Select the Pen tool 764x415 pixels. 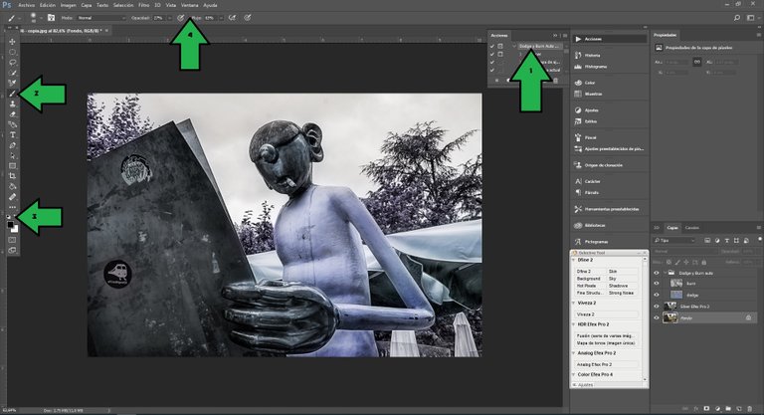pos(12,145)
